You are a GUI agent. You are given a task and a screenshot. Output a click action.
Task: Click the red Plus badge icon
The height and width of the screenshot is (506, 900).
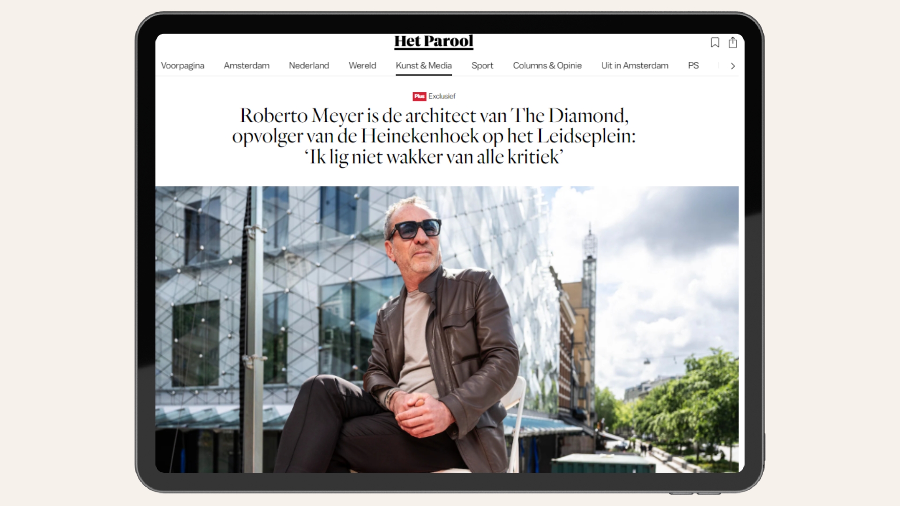419,96
